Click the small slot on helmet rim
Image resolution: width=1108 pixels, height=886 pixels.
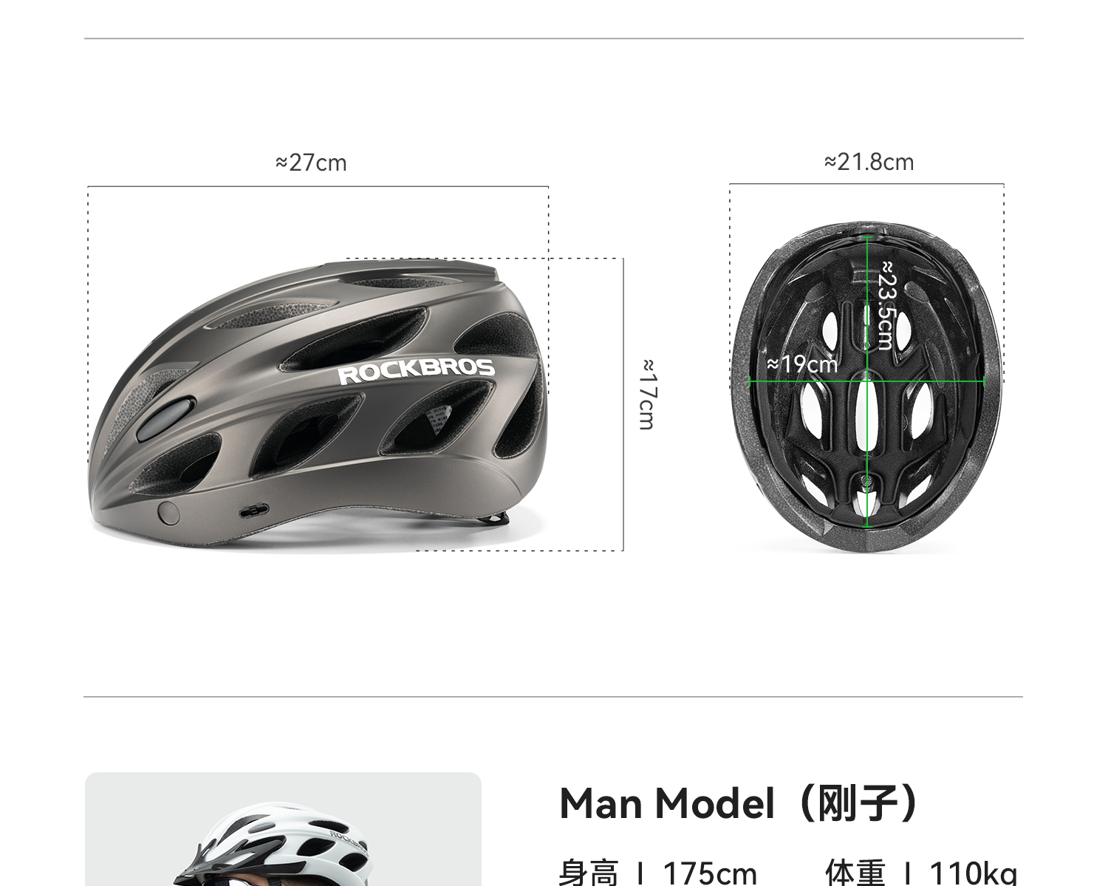(254, 510)
